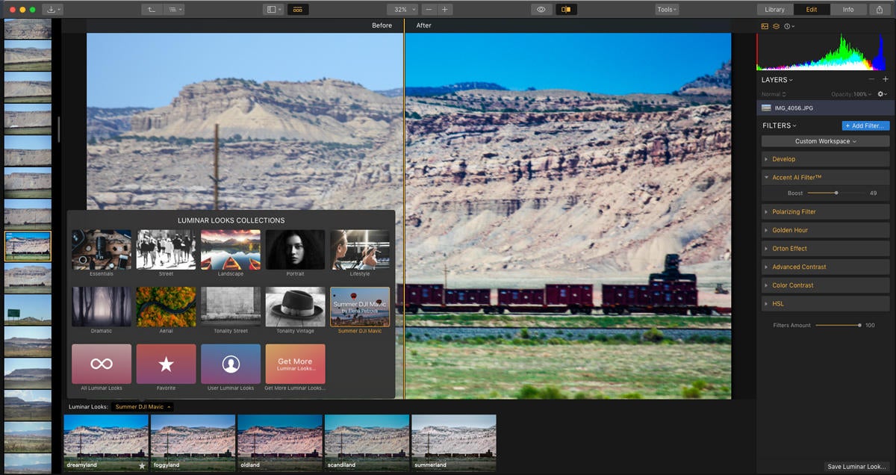Open the Dramatic looks collection
This screenshot has width=896, height=475.
point(102,307)
